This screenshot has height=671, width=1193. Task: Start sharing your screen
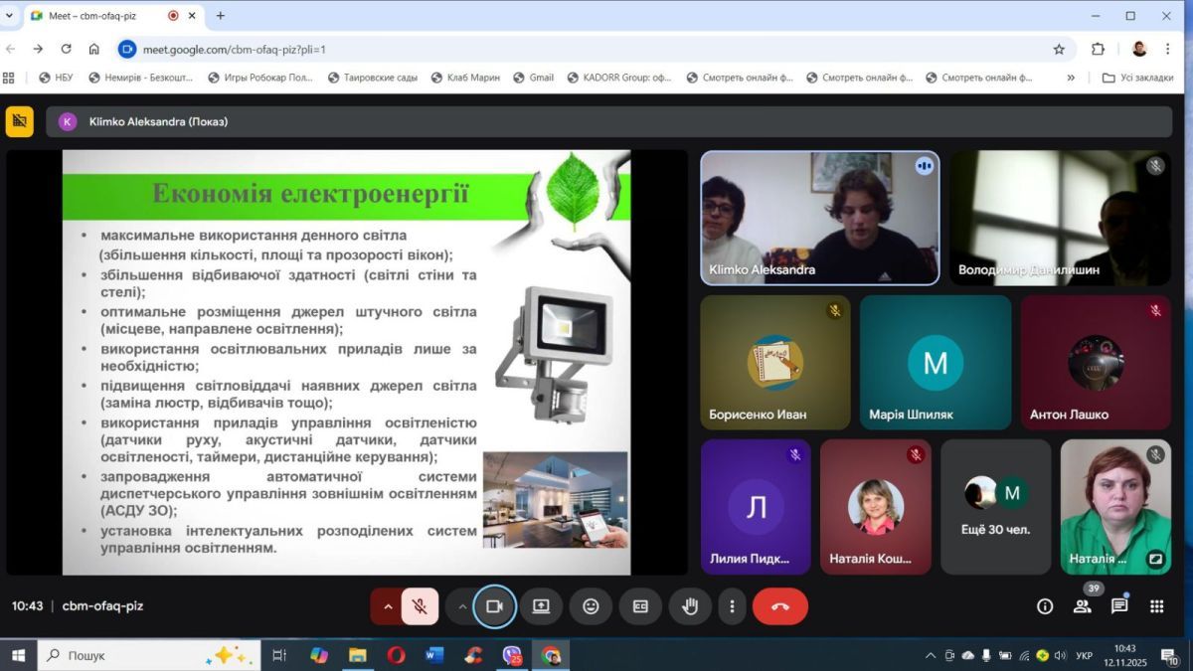[541, 606]
